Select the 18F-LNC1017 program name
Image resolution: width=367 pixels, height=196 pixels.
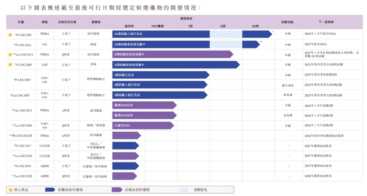(x=22, y=146)
